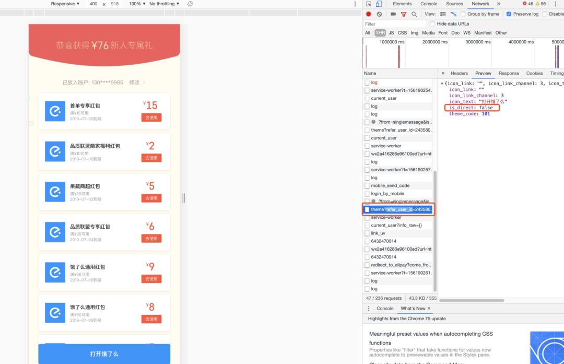Click 去使用 on the ¥2 品质联盟商家福利红包

click(x=151, y=158)
